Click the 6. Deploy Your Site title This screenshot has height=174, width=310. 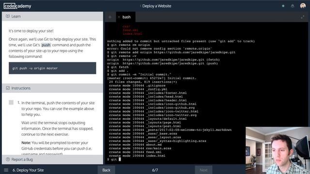(x=28, y=170)
